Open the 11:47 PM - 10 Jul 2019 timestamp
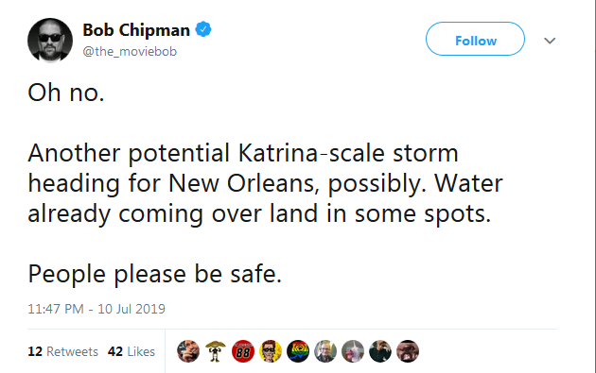The width and height of the screenshot is (596, 373). coord(96,309)
